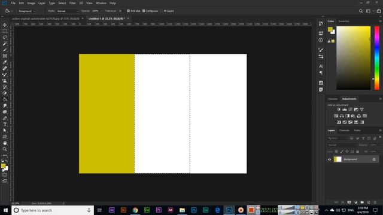
Task: Switch to the Libraries tab
Action: point(333,99)
